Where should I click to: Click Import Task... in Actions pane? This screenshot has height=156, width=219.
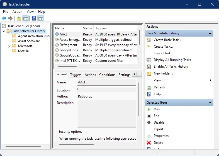tap(163, 53)
